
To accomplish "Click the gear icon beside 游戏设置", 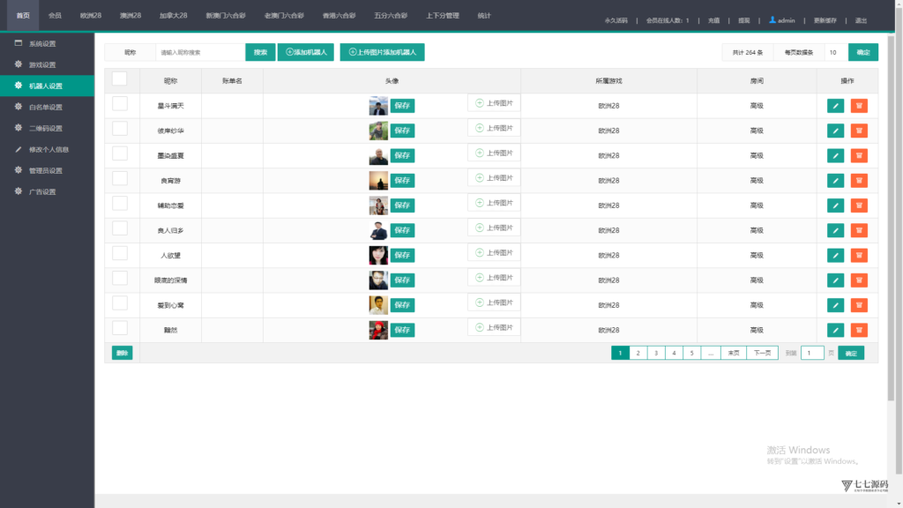I will pyautogui.click(x=19, y=64).
